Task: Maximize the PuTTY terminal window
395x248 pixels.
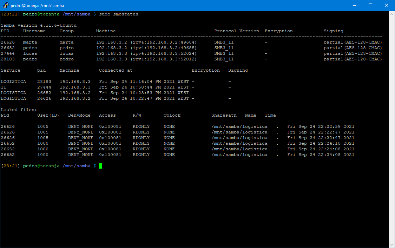Action: coord(370,5)
